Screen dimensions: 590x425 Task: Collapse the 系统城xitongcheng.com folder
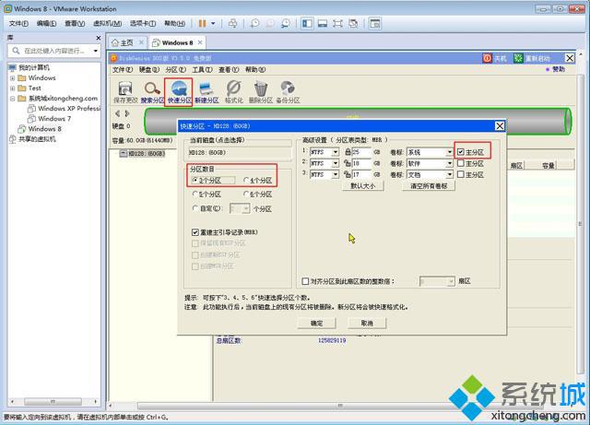tap(12, 99)
